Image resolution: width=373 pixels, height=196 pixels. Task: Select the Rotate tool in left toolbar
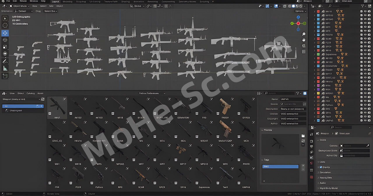5,40
